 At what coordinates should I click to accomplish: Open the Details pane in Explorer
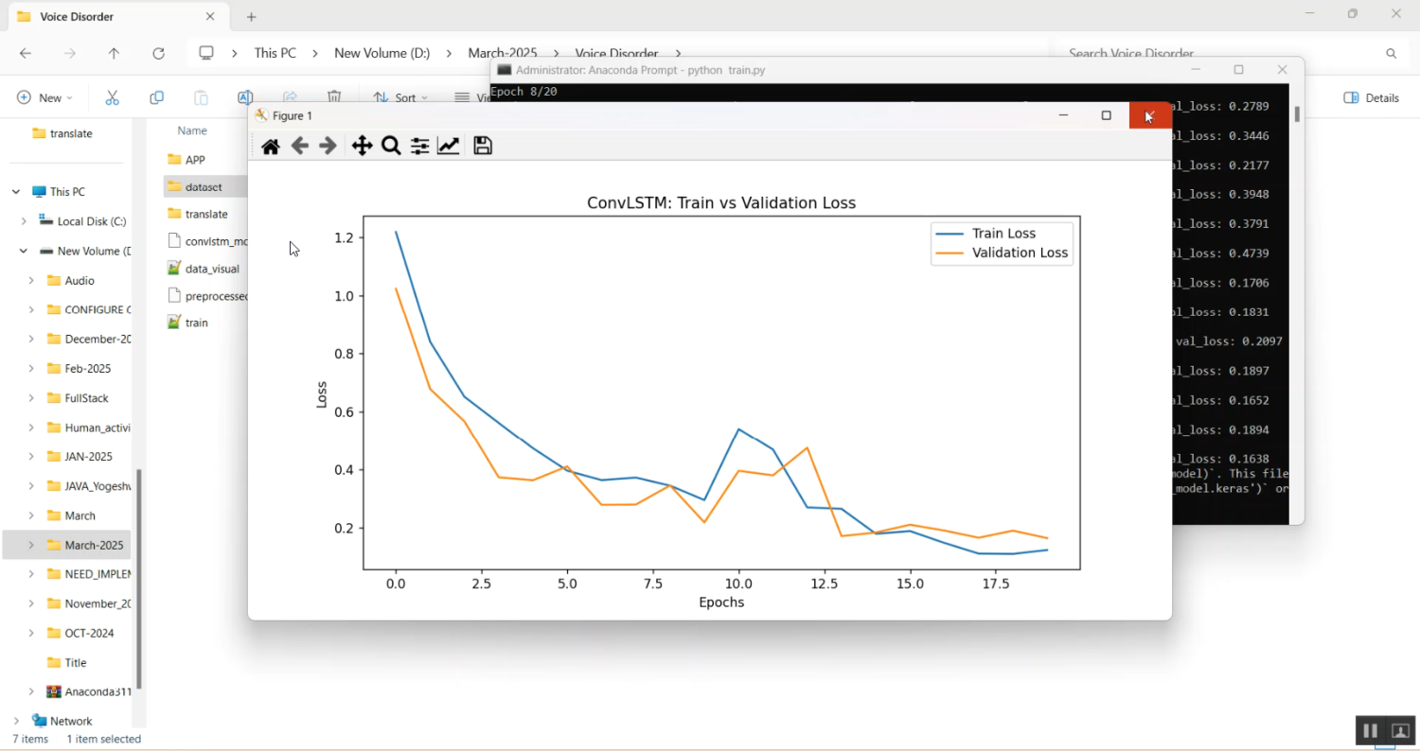point(1371,97)
